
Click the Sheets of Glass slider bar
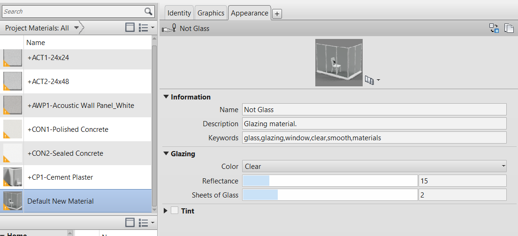pos(330,195)
